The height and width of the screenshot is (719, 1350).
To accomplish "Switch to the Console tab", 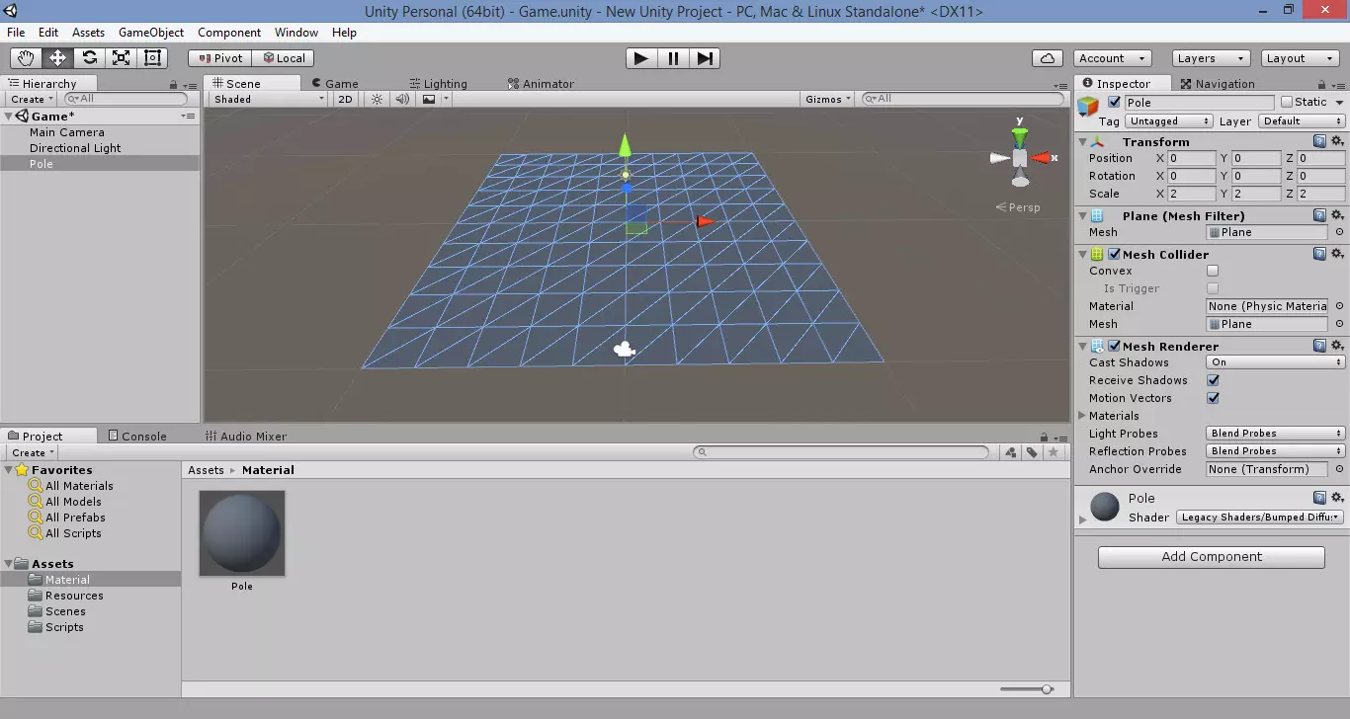I will pos(136,436).
